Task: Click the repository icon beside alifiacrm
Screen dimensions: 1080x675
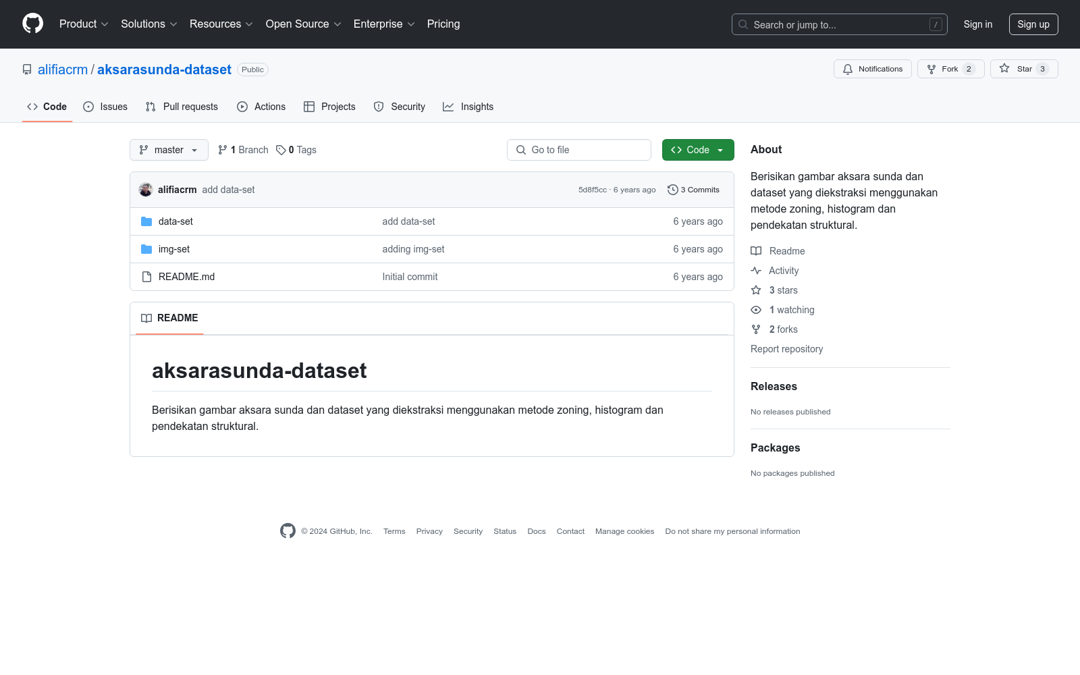Action: click(27, 70)
